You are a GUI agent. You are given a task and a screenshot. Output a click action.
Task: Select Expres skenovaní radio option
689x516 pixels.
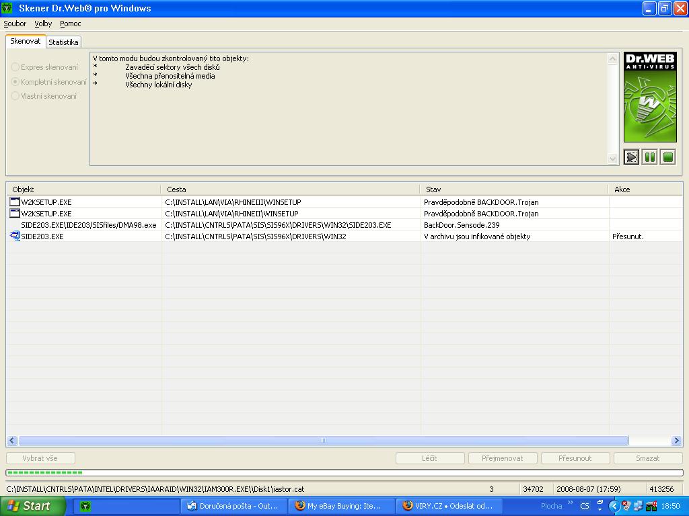tap(15, 67)
